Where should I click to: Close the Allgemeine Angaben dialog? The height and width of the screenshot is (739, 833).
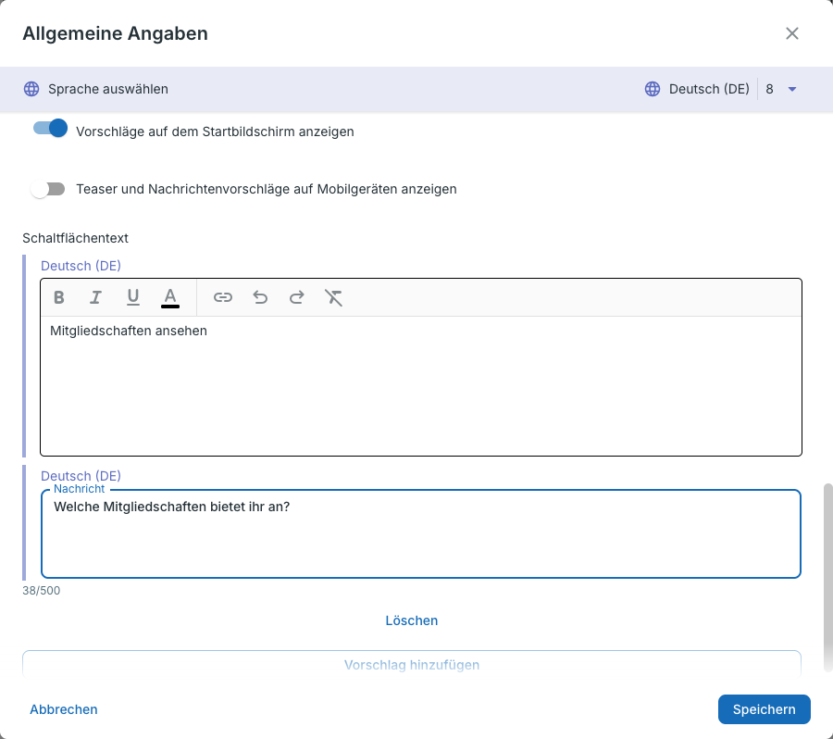tap(792, 33)
